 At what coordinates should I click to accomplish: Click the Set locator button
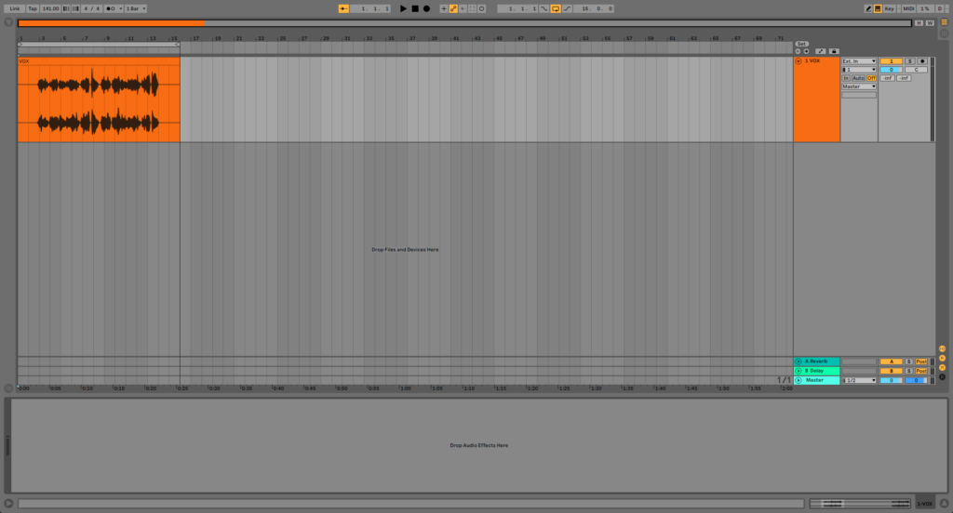(801, 44)
